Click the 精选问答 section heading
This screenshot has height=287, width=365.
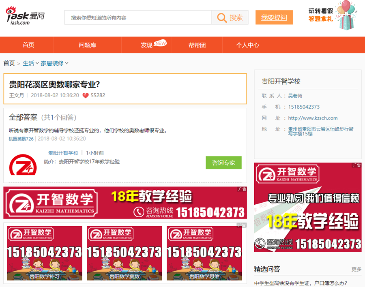267,269
